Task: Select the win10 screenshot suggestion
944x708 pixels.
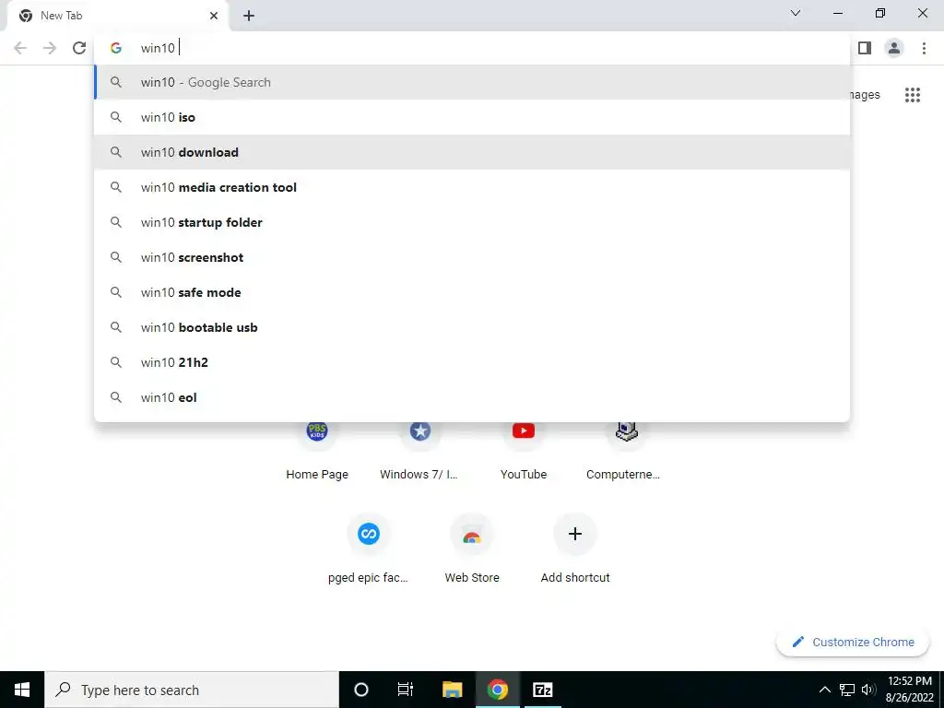Action: (x=472, y=257)
